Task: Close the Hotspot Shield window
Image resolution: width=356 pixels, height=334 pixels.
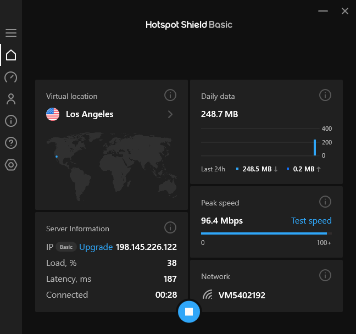Action: (x=345, y=11)
